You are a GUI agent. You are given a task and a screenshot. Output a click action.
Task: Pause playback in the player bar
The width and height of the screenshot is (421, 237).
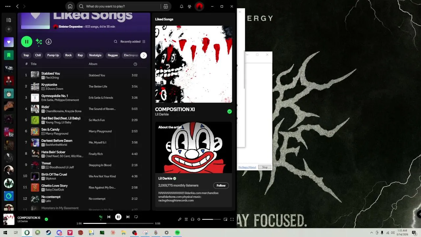pyautogui.click(x=118, y=217)
